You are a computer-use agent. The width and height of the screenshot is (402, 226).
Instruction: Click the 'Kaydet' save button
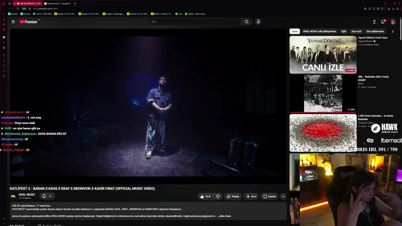pyautogui.click(x=269, y=196)
